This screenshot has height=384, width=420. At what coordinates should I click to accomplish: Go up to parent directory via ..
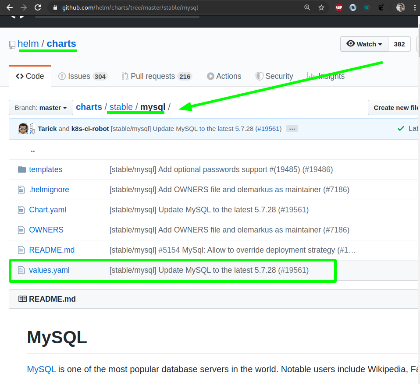(x=33, y=150)
